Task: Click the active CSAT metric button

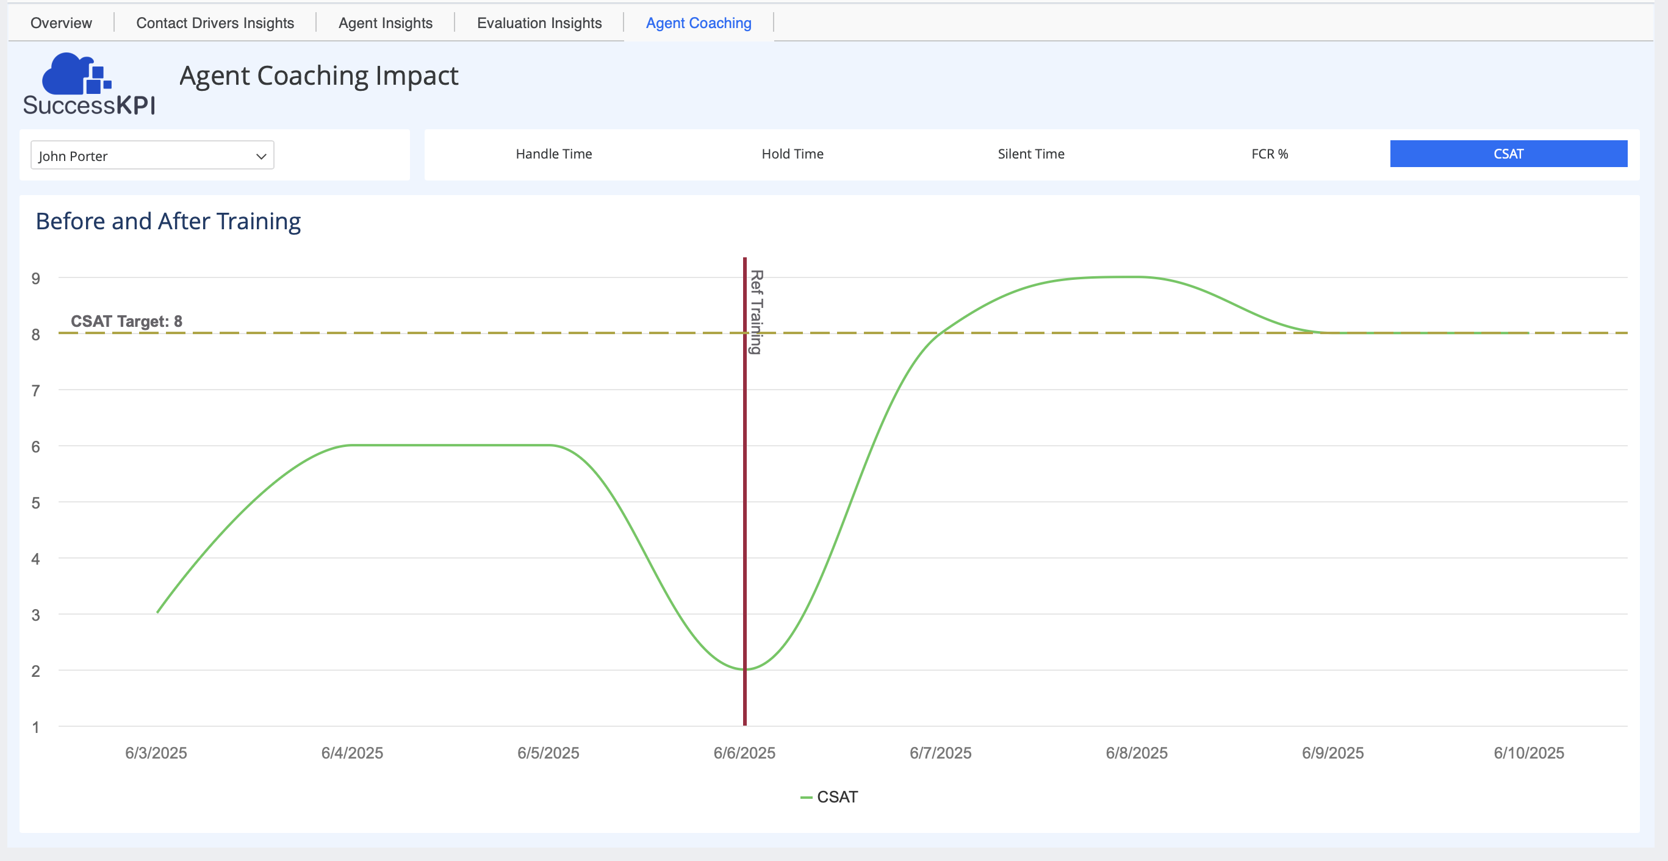Action: (x=1508, y=154)
